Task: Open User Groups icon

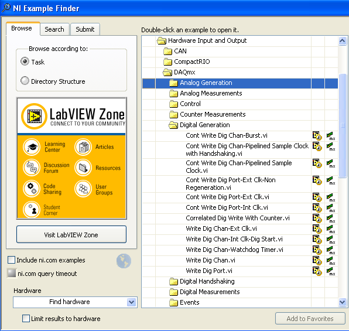Action: click(x=83, y=189)
